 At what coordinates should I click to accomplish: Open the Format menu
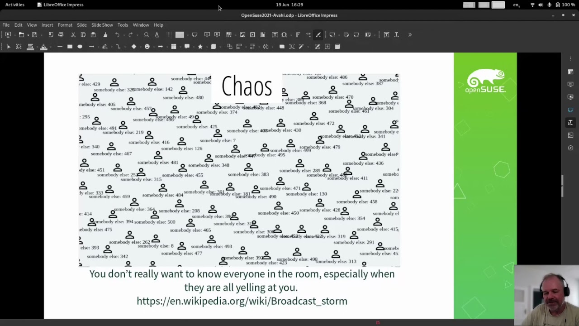click(x=65, y=25)
